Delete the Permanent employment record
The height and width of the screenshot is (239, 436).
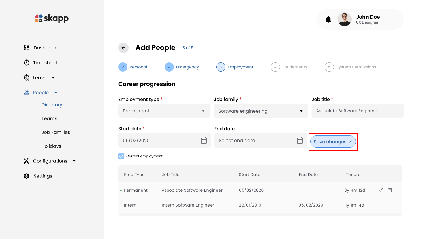(x=390, y=190)
